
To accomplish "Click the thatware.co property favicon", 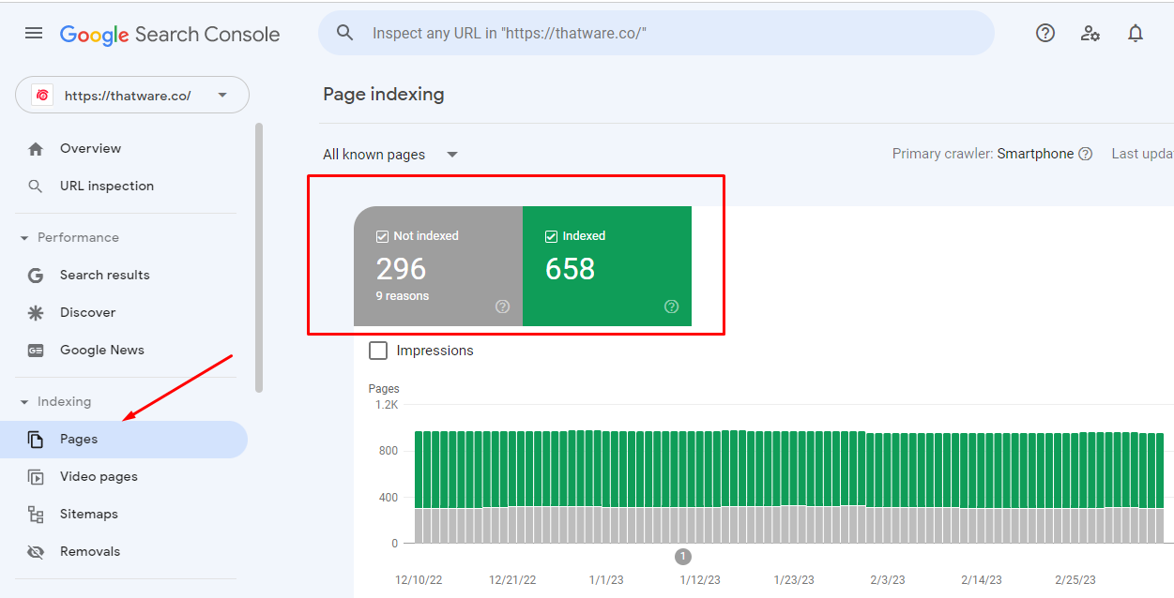I will coord(42,95).
